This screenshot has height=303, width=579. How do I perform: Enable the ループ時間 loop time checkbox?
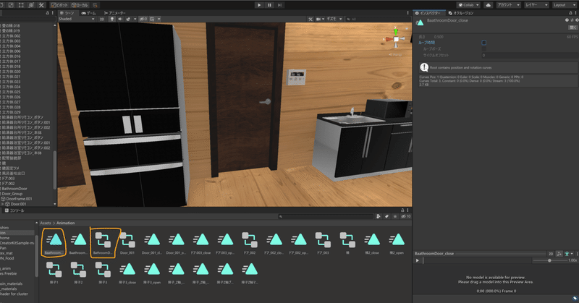483,43
